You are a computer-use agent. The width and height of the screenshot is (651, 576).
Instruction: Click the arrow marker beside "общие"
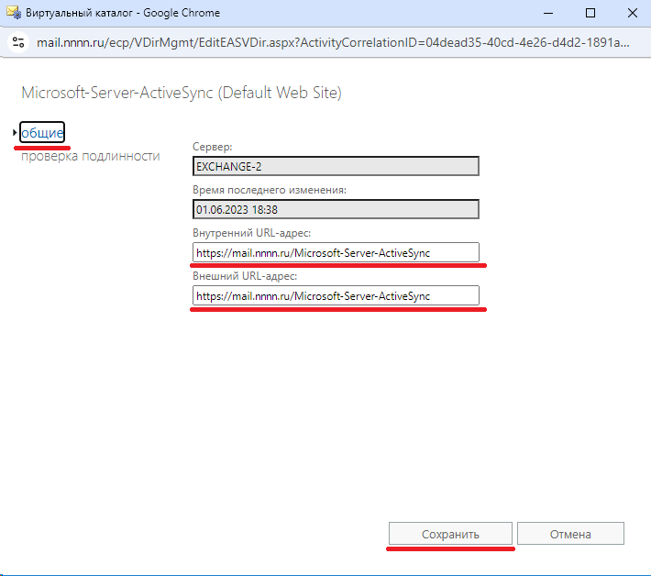(x=15, y=132)
